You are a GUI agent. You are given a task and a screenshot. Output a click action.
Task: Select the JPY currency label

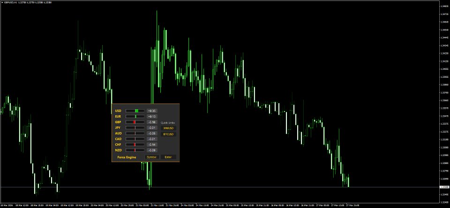118,128
